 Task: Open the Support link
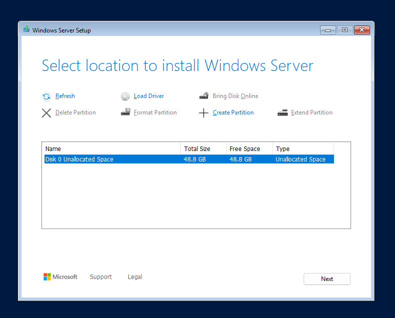click(x=101, y=277)
